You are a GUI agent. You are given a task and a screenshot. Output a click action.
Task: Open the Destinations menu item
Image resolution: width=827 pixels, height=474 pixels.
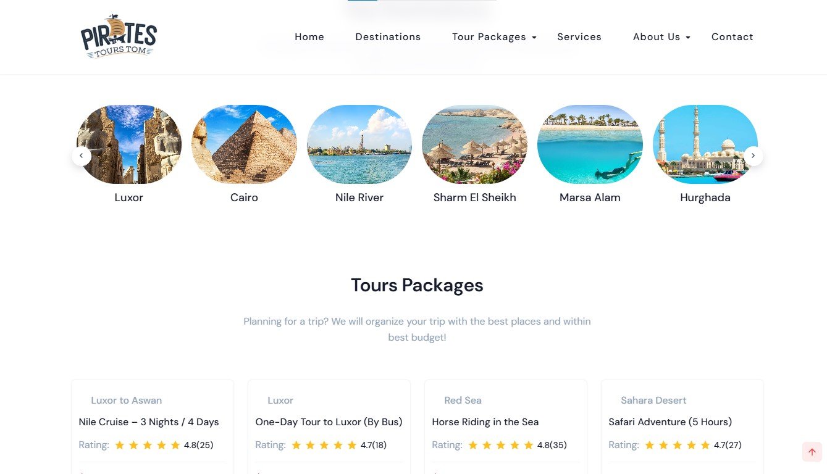(x=388, y=36)
